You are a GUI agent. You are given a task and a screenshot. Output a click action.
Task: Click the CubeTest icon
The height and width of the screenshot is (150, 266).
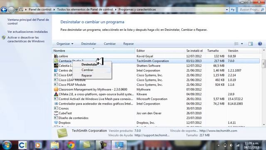pos(56,113)
